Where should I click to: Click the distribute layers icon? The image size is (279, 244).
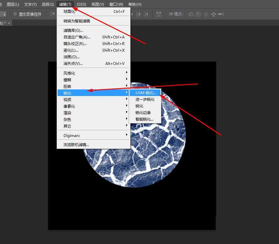click(159, 14)
